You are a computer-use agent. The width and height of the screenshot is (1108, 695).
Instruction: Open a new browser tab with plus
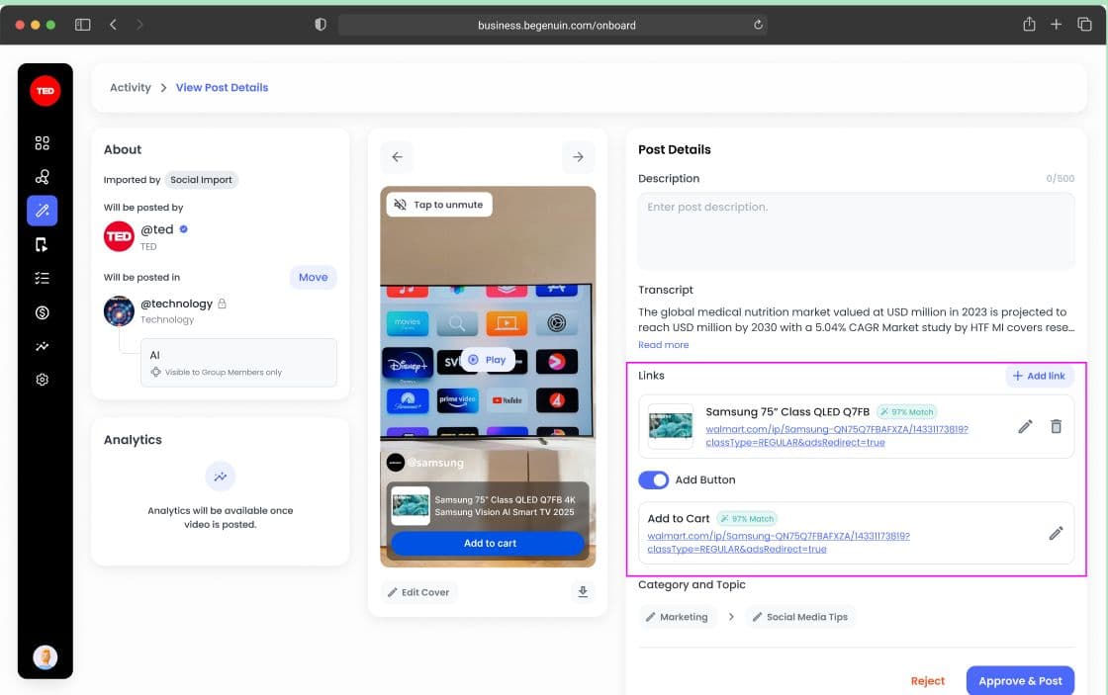coord(1056,24)
